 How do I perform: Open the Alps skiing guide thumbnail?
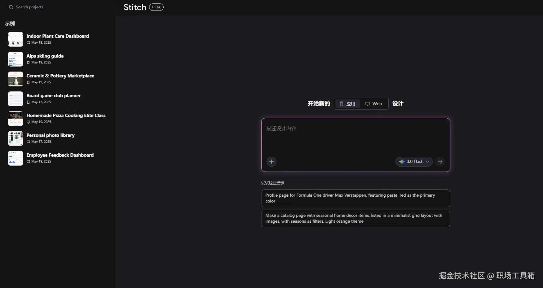15,59
